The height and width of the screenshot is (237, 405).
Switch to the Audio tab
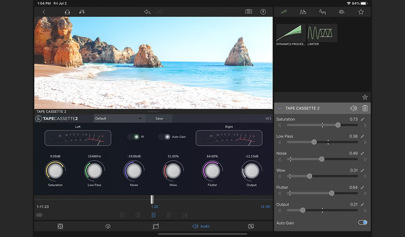pos(201,226)
